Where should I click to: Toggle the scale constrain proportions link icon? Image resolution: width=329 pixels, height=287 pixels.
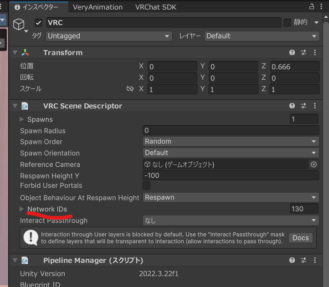coord(130,89)
